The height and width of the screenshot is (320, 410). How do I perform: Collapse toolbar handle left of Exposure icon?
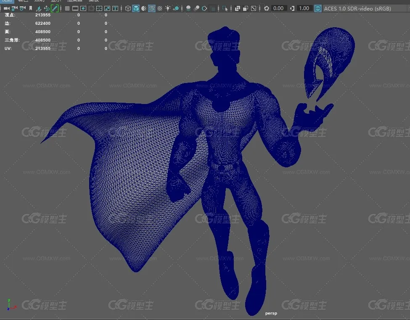point(259,8)
